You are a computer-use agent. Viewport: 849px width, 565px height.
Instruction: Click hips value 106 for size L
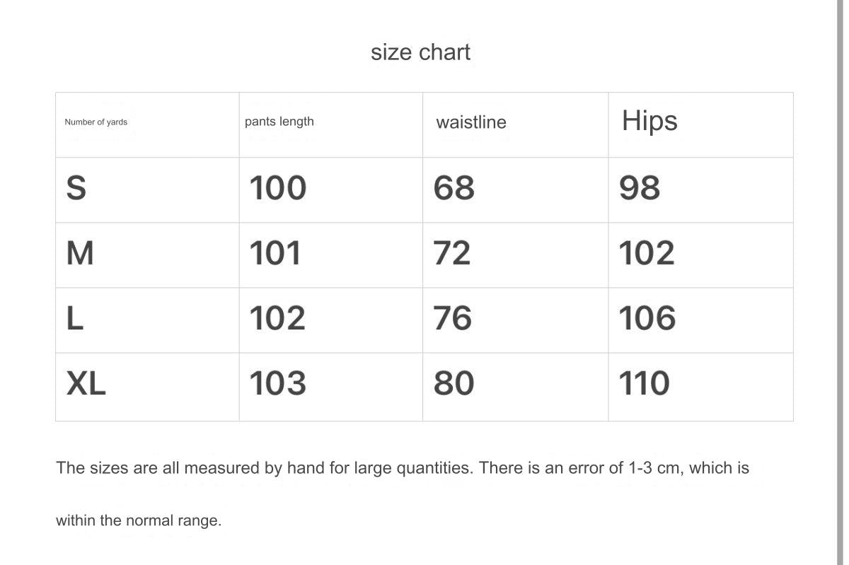pos(647,319)
